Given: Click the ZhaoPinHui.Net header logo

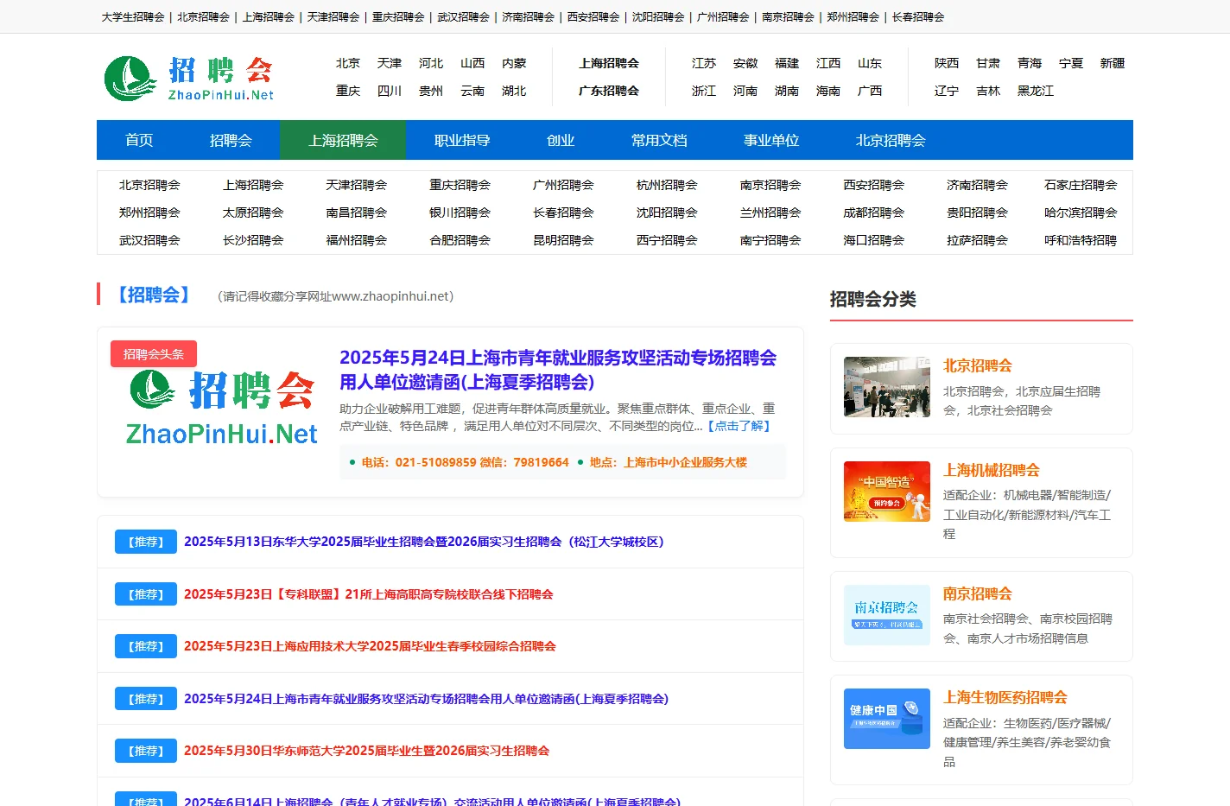Looking at the screenshot, I should point(189,79).
